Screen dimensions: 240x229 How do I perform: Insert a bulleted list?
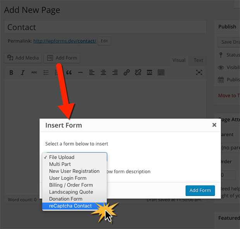[x=46, y=73]
